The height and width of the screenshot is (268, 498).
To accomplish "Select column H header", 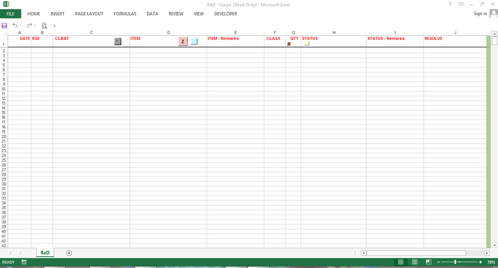I will click(x=334, y=33).
